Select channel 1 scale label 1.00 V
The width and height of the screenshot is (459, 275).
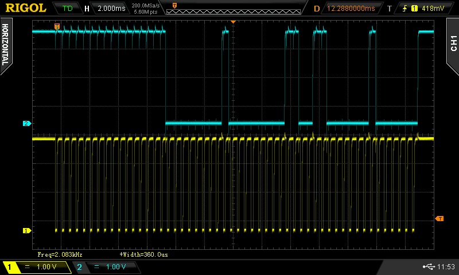46,267
